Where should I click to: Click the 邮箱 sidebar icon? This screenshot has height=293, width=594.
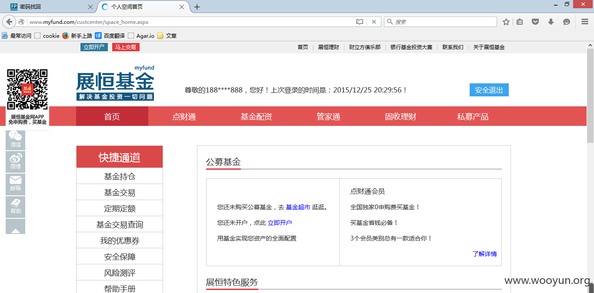[15, 184]
